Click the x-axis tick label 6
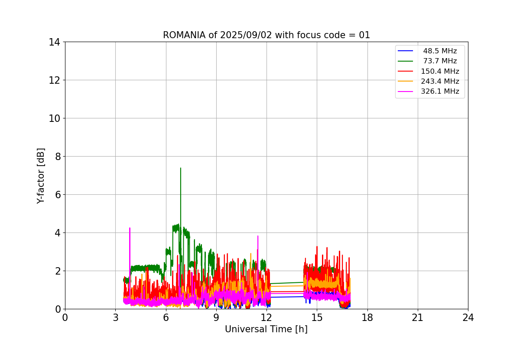 point(166,318)
